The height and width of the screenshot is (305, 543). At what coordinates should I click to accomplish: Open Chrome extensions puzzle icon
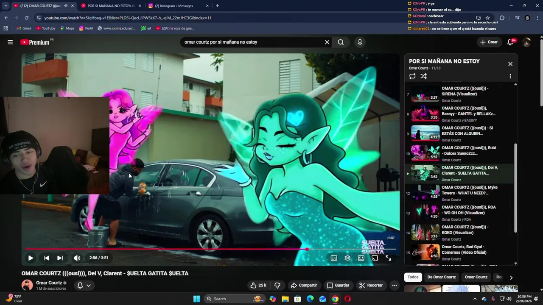(x=502, y=18)
